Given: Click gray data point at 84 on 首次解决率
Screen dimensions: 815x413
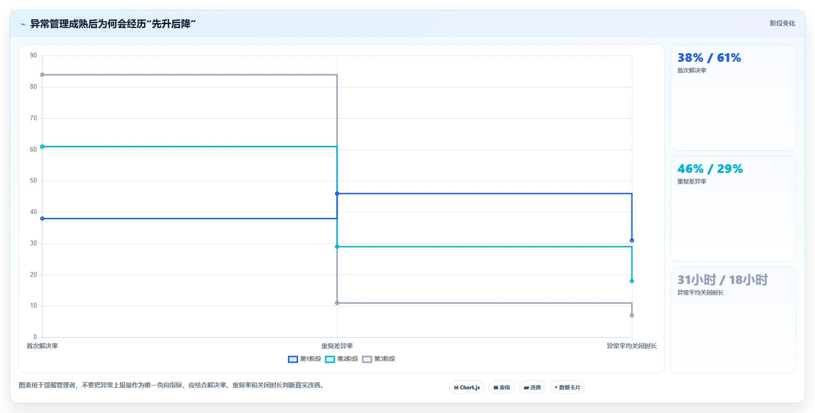Looking at the screenshot, I should coord(42,75).
